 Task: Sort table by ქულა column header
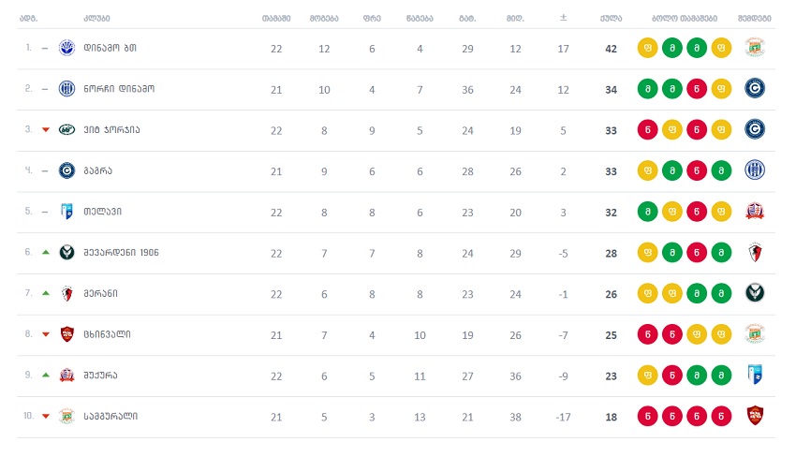pyautogui.click(x=611, y=19)
